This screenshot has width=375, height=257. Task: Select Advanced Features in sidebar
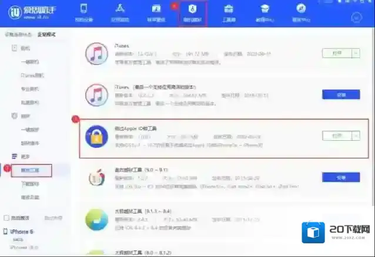[x=30, y=197]
